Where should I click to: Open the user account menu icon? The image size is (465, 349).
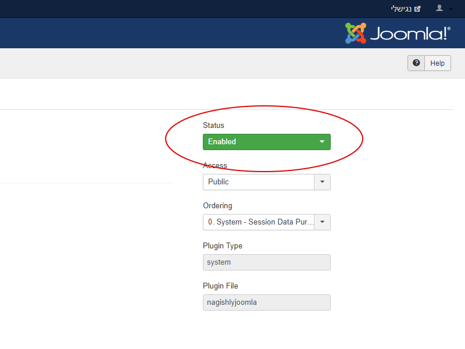(439, 8)
